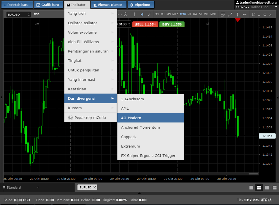Viewport: 279px width, 205px height.
Task: Open the Algoritme menu
Action: 141,5
